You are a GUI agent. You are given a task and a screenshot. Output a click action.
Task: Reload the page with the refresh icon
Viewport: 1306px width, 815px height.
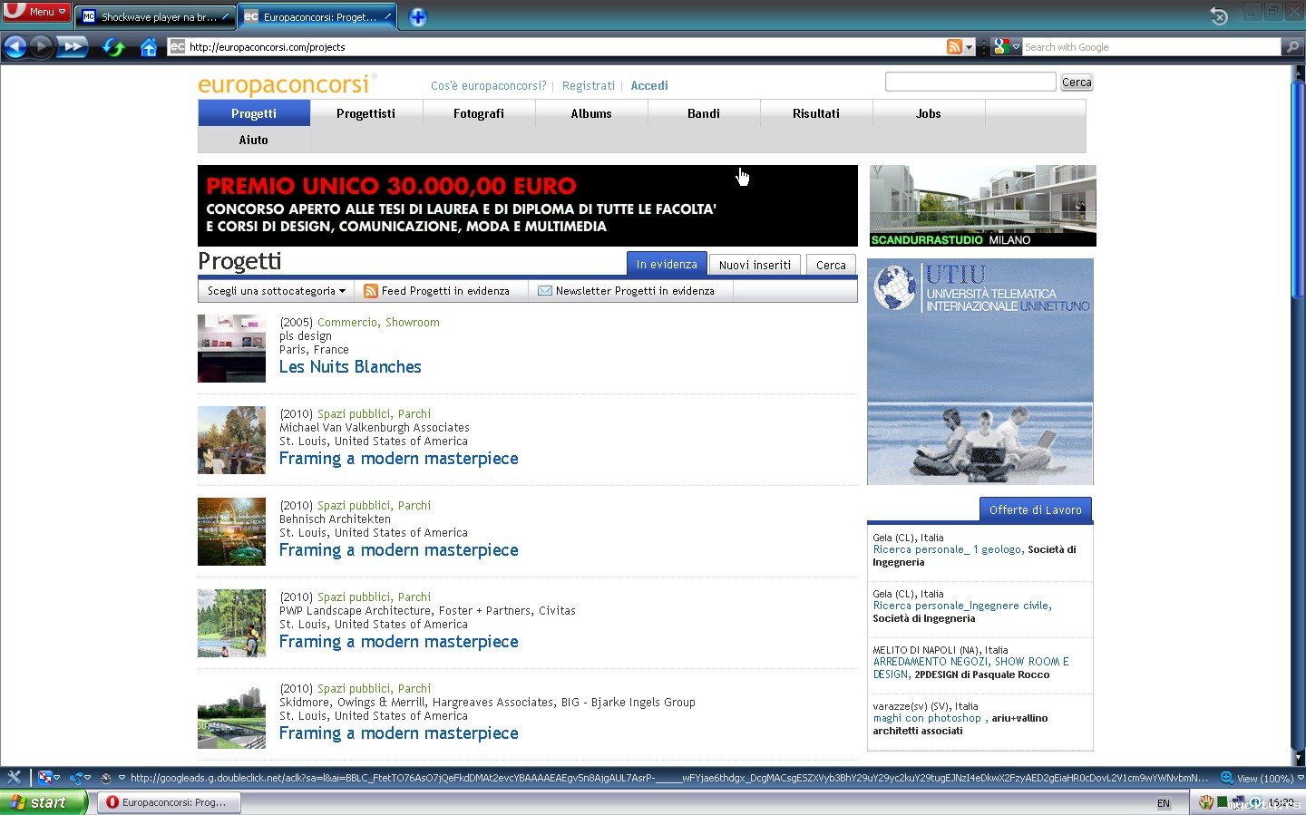pyautogui.click(x=113, y=47)
